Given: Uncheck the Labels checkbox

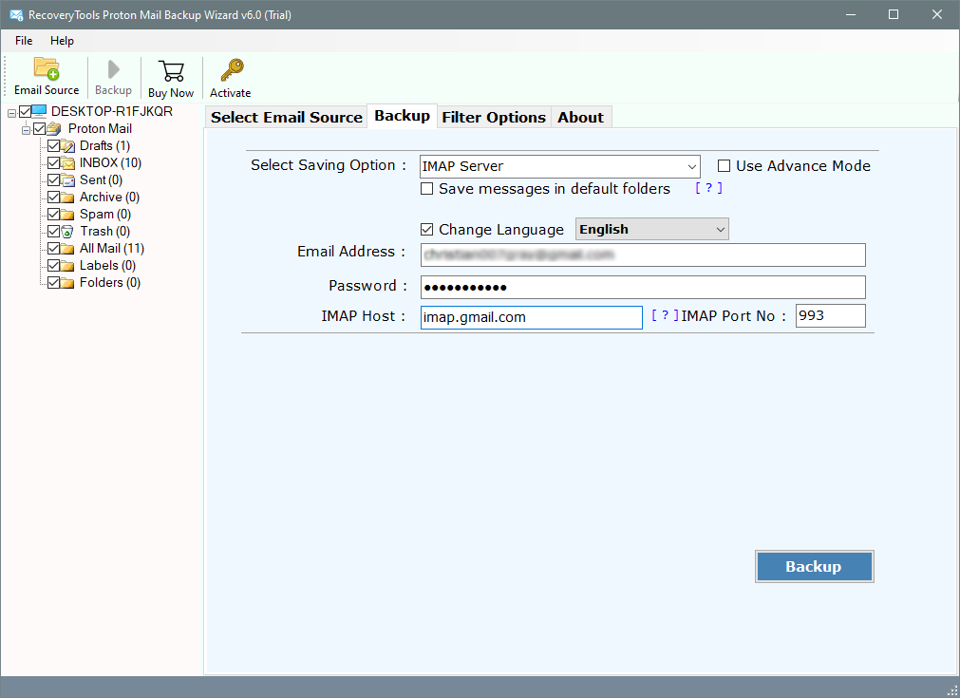Looking at the screenshot, I should pos(54,266).
